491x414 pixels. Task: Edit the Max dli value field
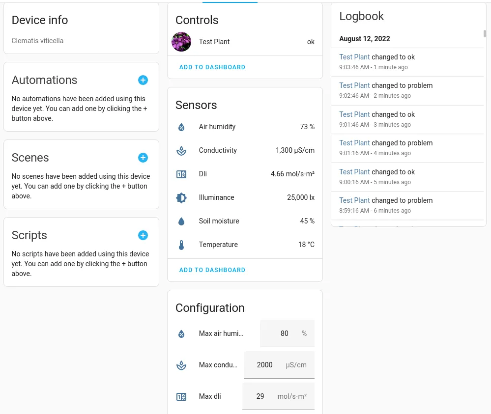coord(278,396)
